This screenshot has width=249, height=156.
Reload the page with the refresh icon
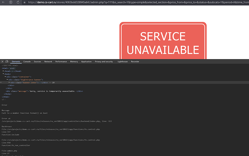18,2
